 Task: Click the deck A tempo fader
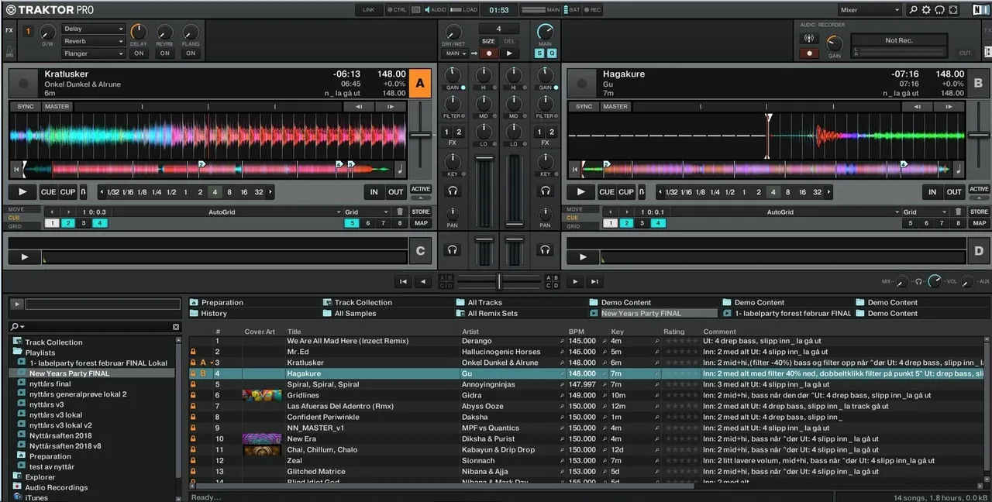[421, 136]
